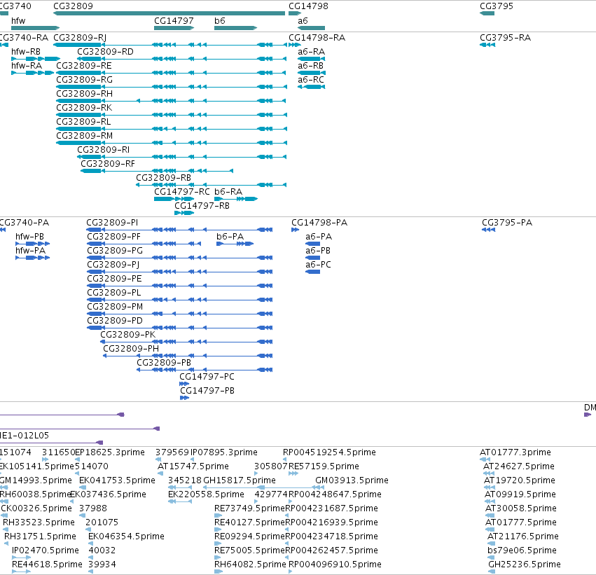Viewport: 596px width, 575px height.
Task: Click transcript CG14798-RA label
Action: pyautogui.click(x=317, y=38)
